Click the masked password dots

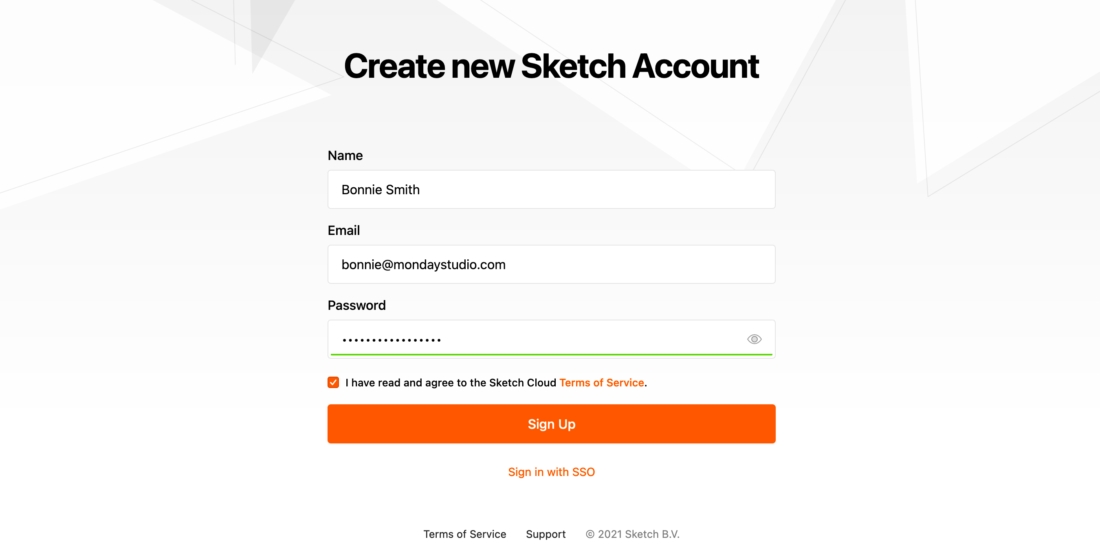tap(392, 340)
